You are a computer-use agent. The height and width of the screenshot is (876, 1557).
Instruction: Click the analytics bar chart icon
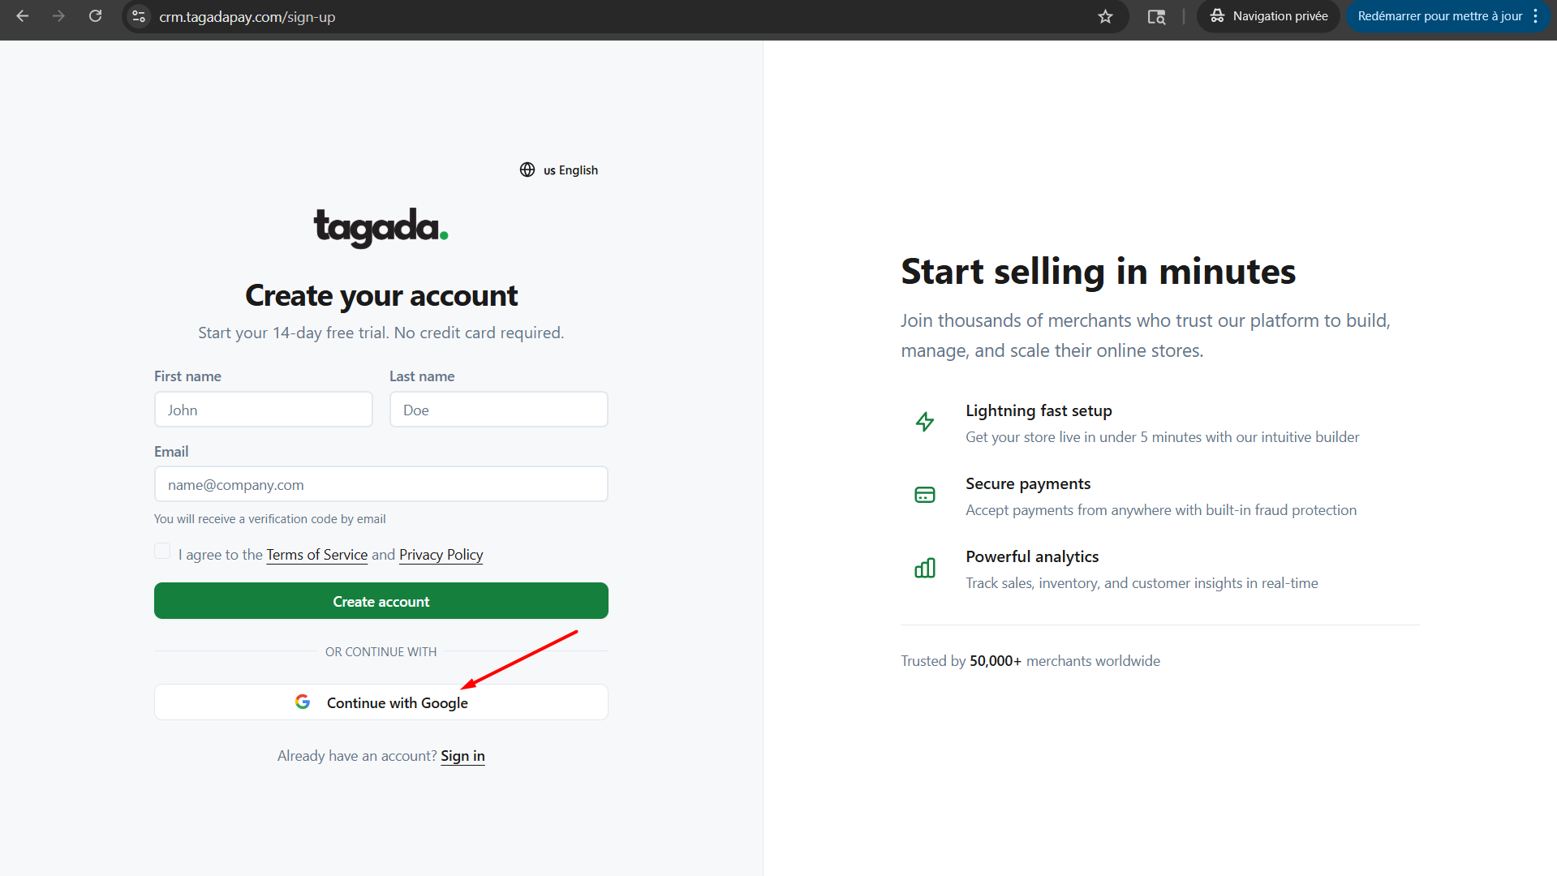(925, 568)
